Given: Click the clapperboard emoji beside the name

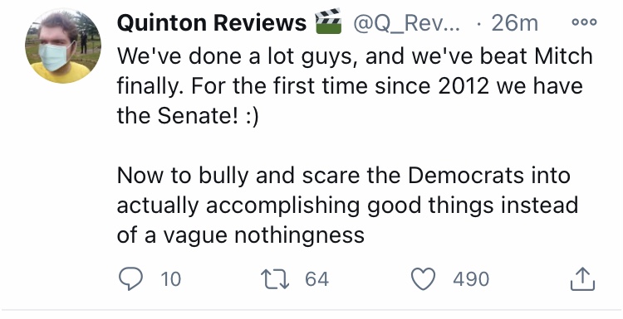Looking at the screenshot, I should click(x=328, y=22).
